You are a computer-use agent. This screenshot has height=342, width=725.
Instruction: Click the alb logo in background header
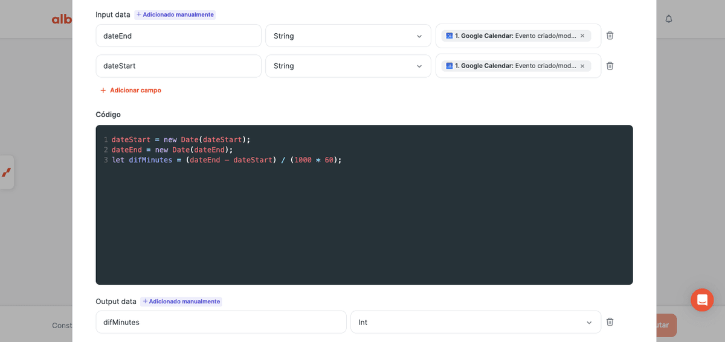pyautogui.click(x=62, y=19)
